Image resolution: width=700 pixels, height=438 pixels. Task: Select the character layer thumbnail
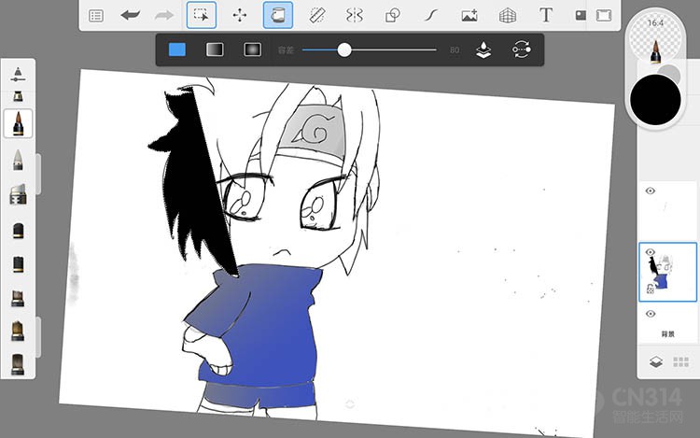click(668, 272)
